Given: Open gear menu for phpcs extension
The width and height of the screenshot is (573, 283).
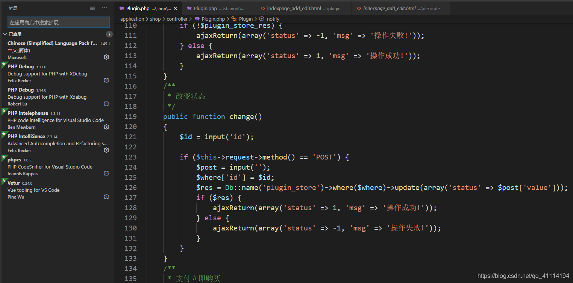Looking at the screenshot, I should pos(106,173).
